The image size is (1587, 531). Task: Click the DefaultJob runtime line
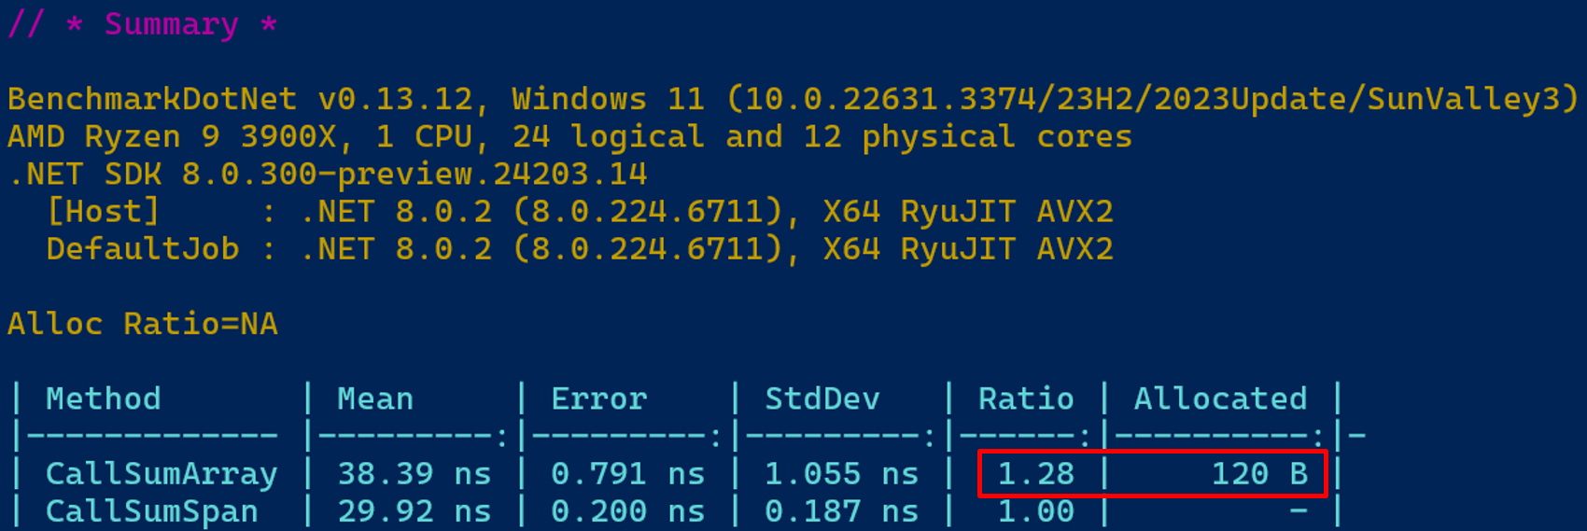(x=580, y=249)
